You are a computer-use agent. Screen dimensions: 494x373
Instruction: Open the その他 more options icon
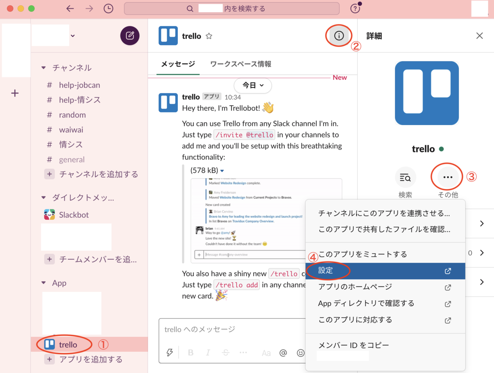coord(447,176)
